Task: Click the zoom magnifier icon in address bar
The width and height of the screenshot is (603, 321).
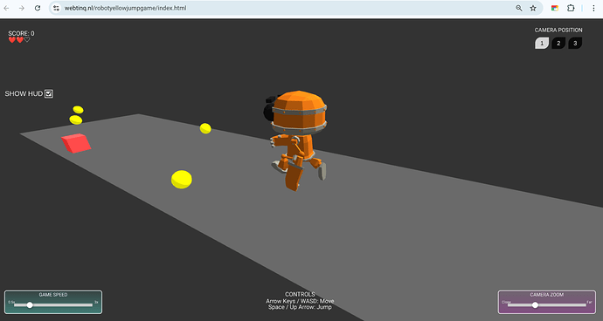Action: pyautogui.click(x=519, y=8)
